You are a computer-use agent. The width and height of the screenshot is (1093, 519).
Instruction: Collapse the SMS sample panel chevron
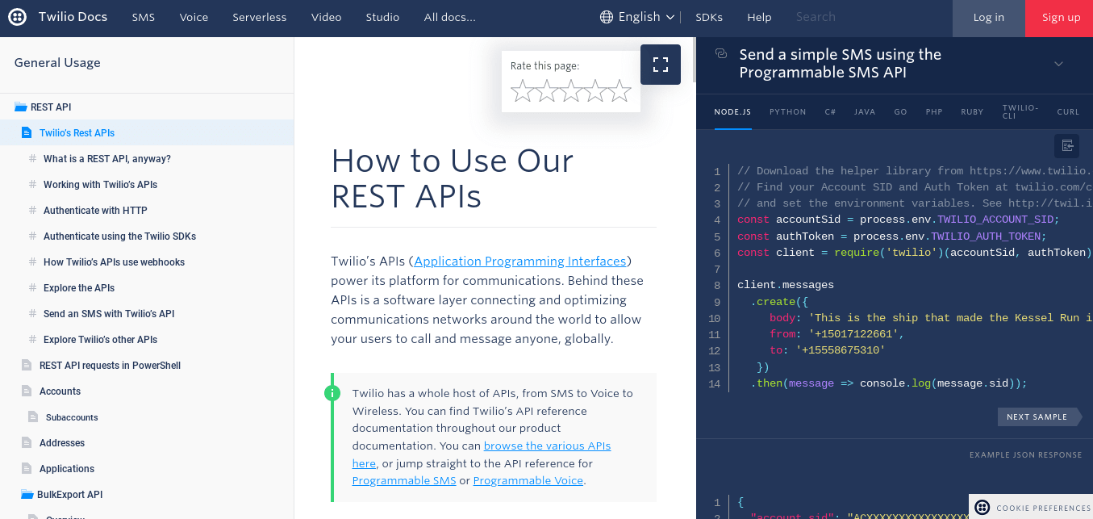click(x=1059, y=64)
